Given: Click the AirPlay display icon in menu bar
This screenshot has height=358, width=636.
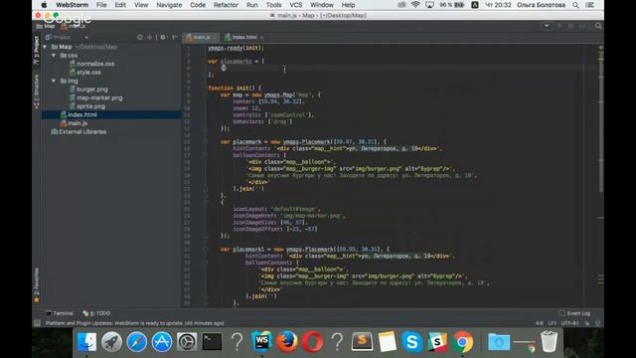Looking at the screenshot, I should pos(429,5).
